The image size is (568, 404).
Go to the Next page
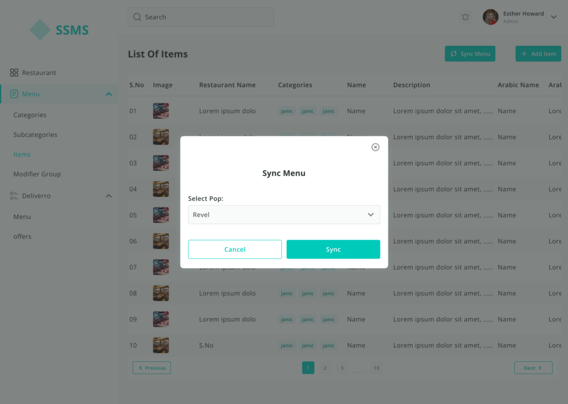tap(533, 367)
